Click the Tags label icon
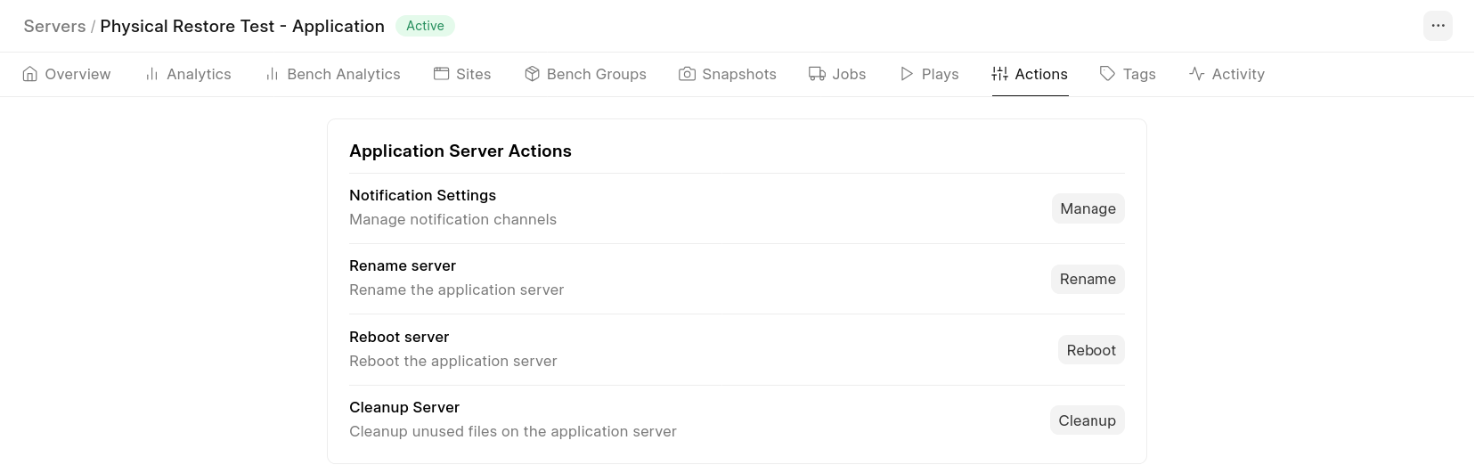The height and width of the screenshot is (473, 1475). [1107, 74]
